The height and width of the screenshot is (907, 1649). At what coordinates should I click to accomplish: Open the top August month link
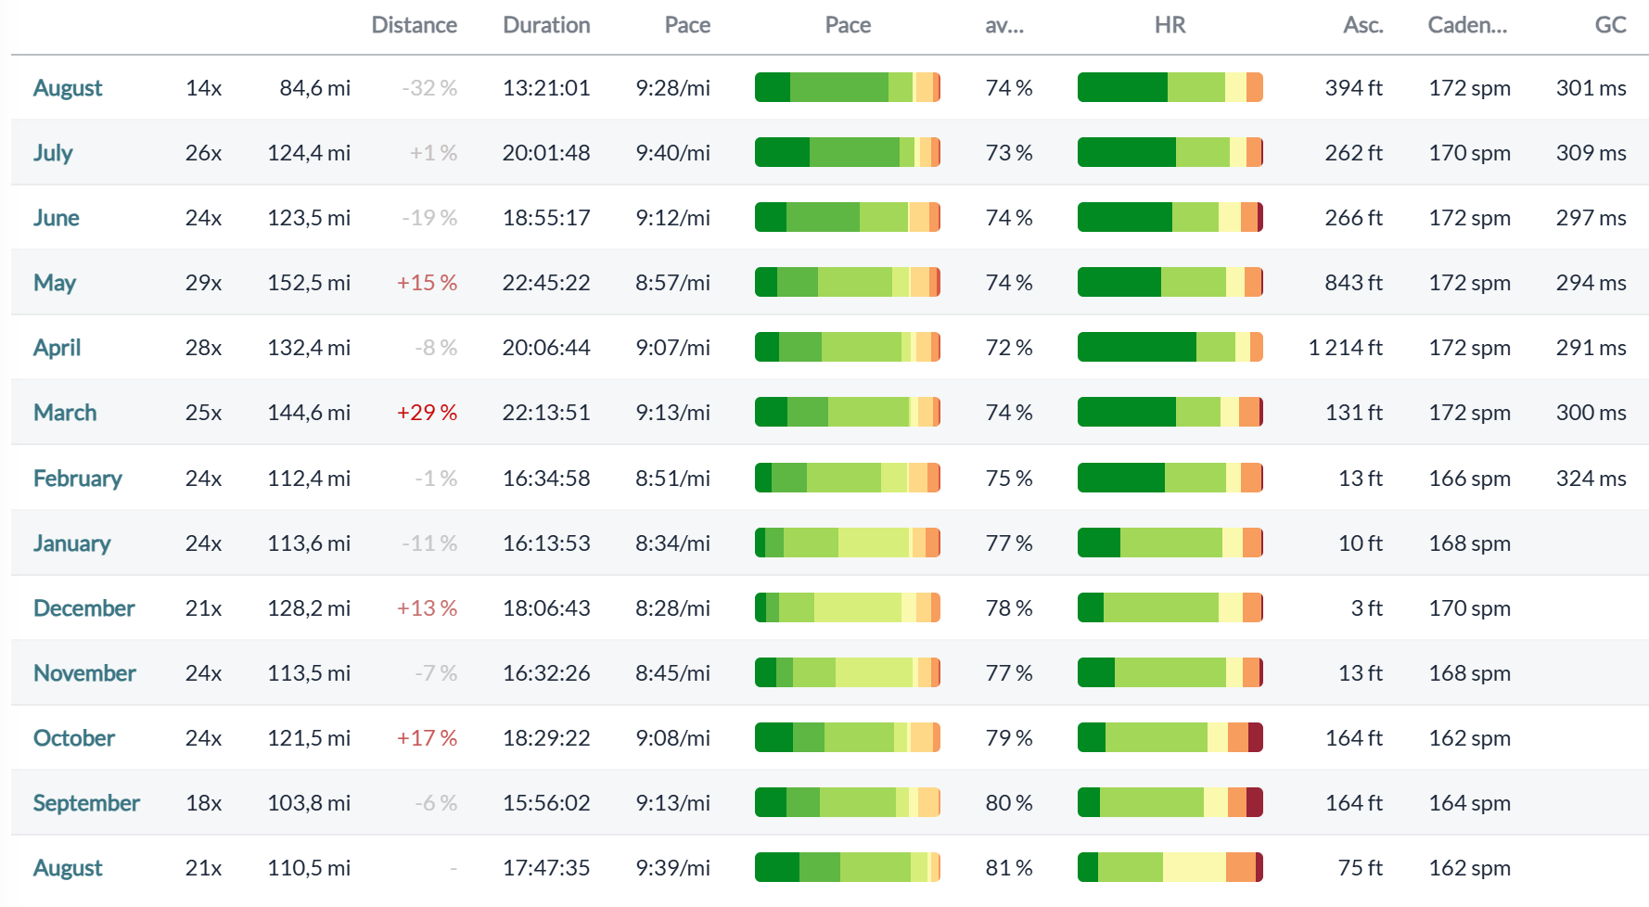pos(68,88)
